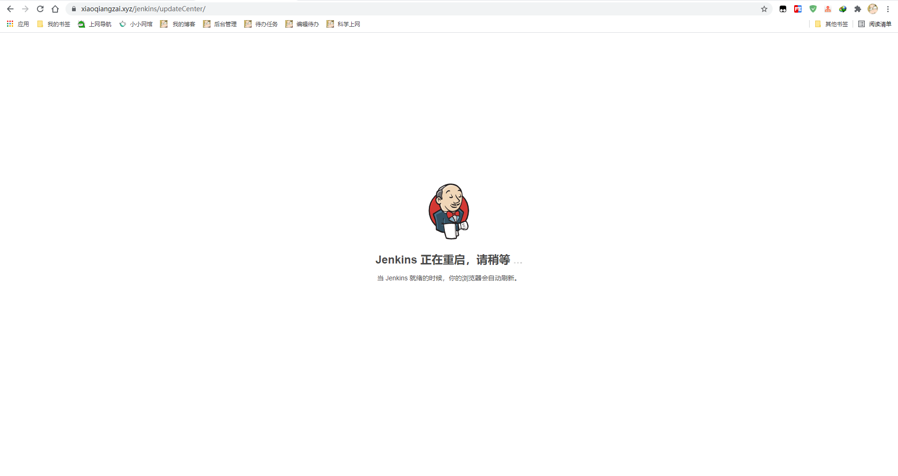Open the 待办任务 bookmark
This screenshot has width=898, height=476.
click(x=261, y=24)
